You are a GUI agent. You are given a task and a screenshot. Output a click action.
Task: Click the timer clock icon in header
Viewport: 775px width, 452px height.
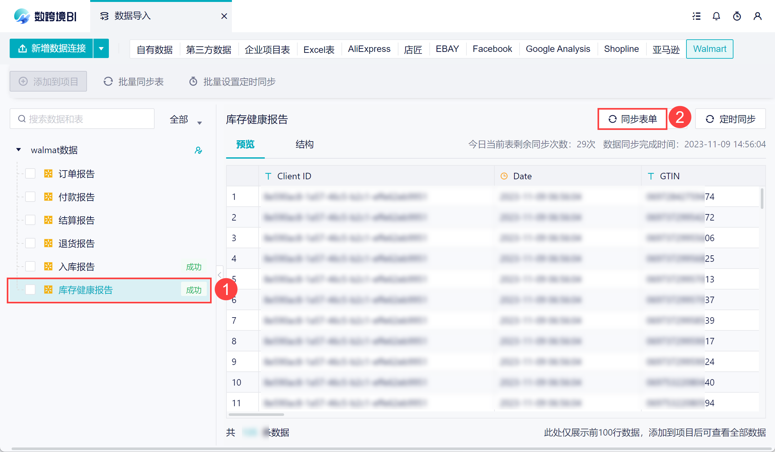(737, 16)
